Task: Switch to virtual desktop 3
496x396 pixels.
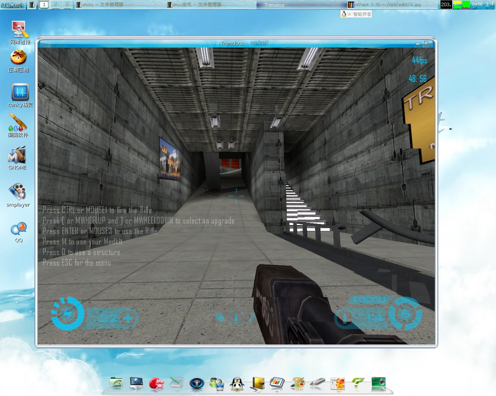Action: [67, 5]
